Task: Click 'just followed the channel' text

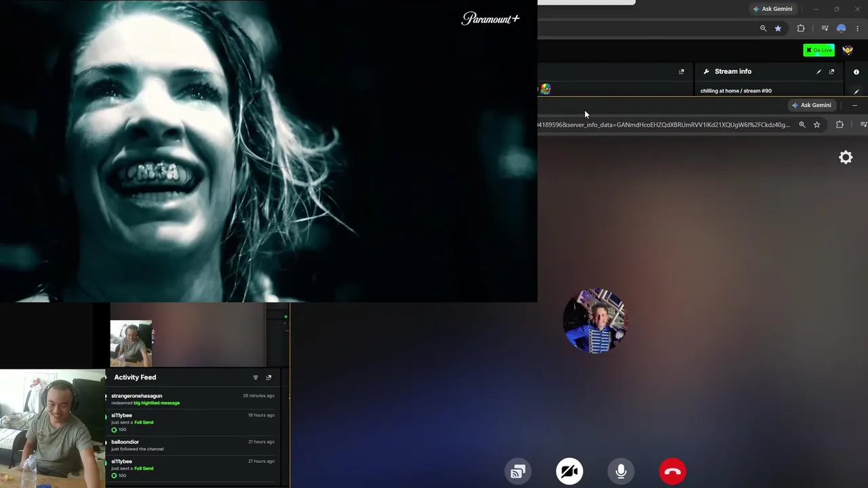Action: (137, 449)
